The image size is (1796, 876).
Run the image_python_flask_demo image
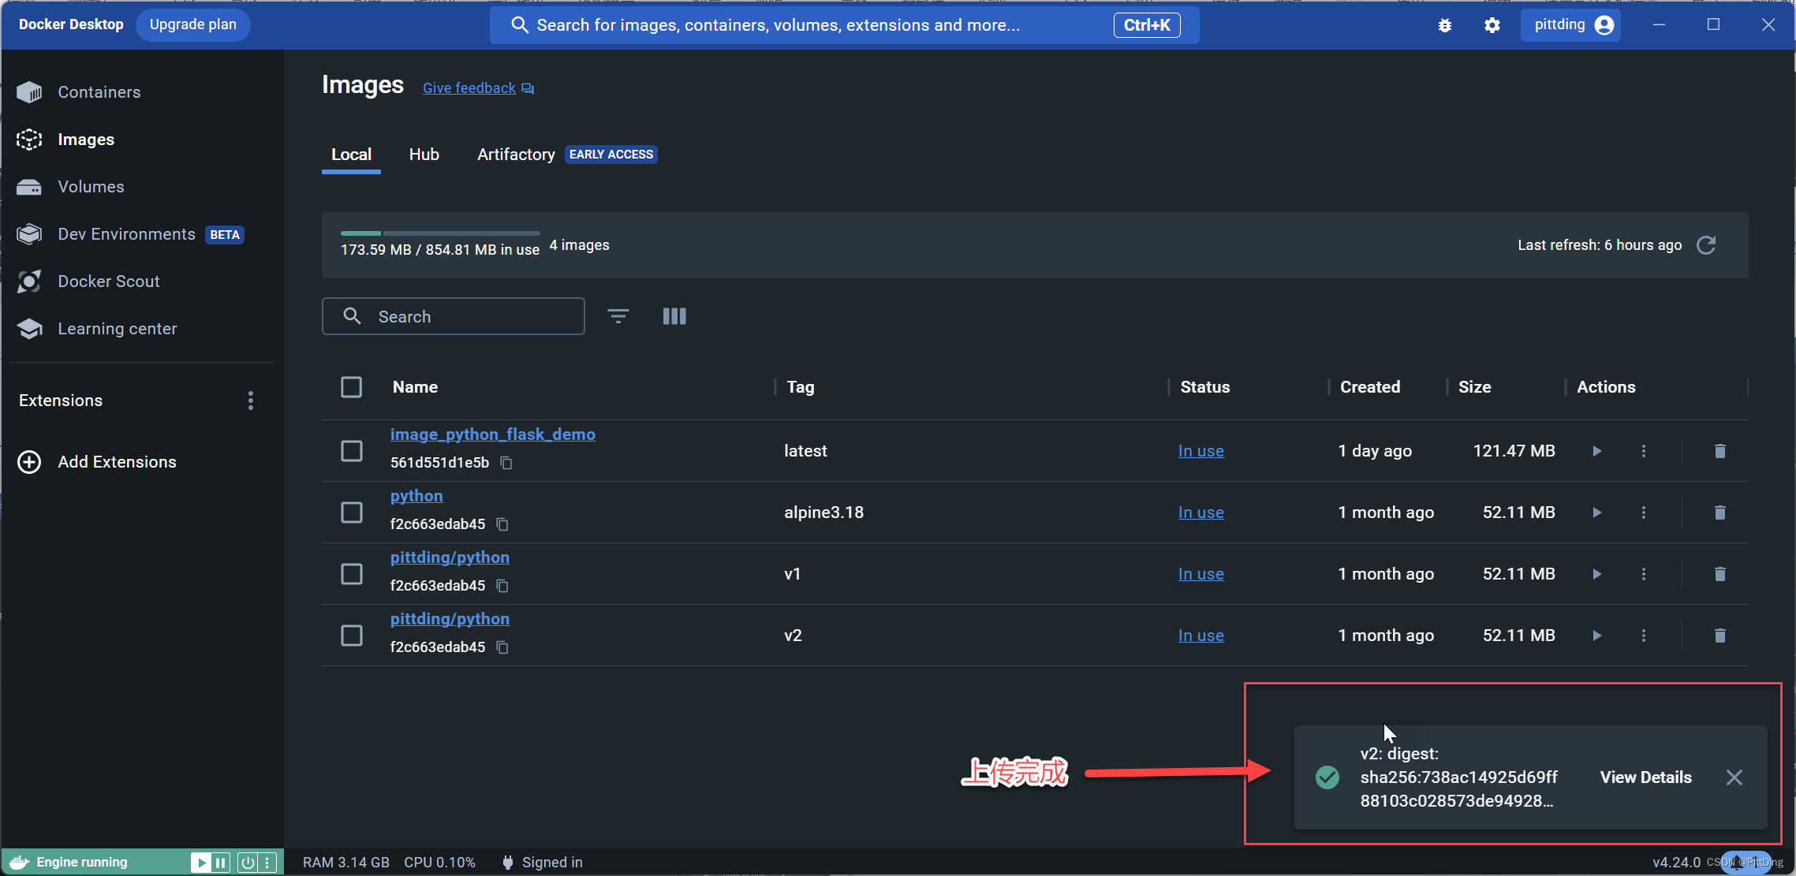(1597, 451)
